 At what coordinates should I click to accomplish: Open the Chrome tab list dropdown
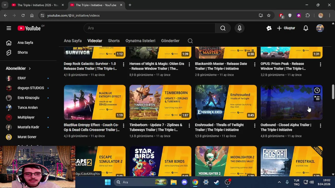point(5,5)
